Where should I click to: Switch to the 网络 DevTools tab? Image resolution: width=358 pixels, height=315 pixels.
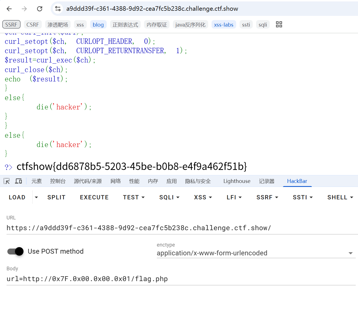[115, 181]
